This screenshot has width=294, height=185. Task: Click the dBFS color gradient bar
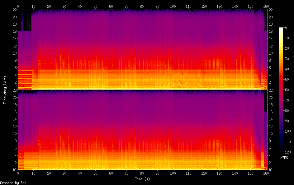[x=281, y=90]
